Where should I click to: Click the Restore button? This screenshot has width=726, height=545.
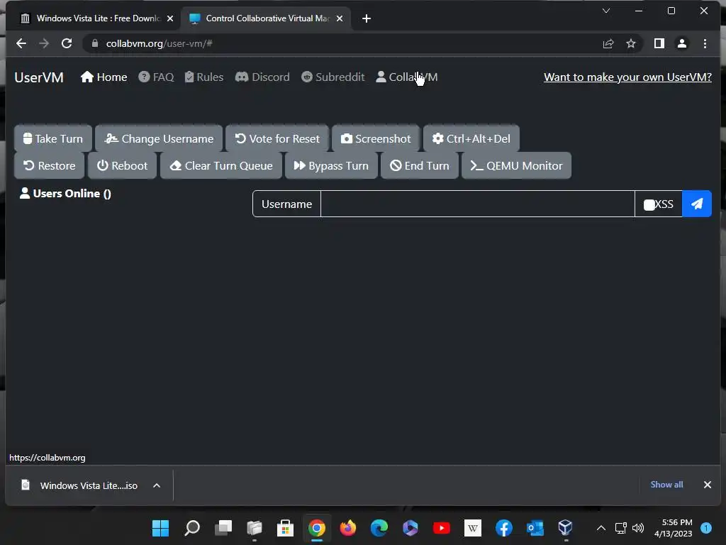pyautogui.click(x=49, y=165)
